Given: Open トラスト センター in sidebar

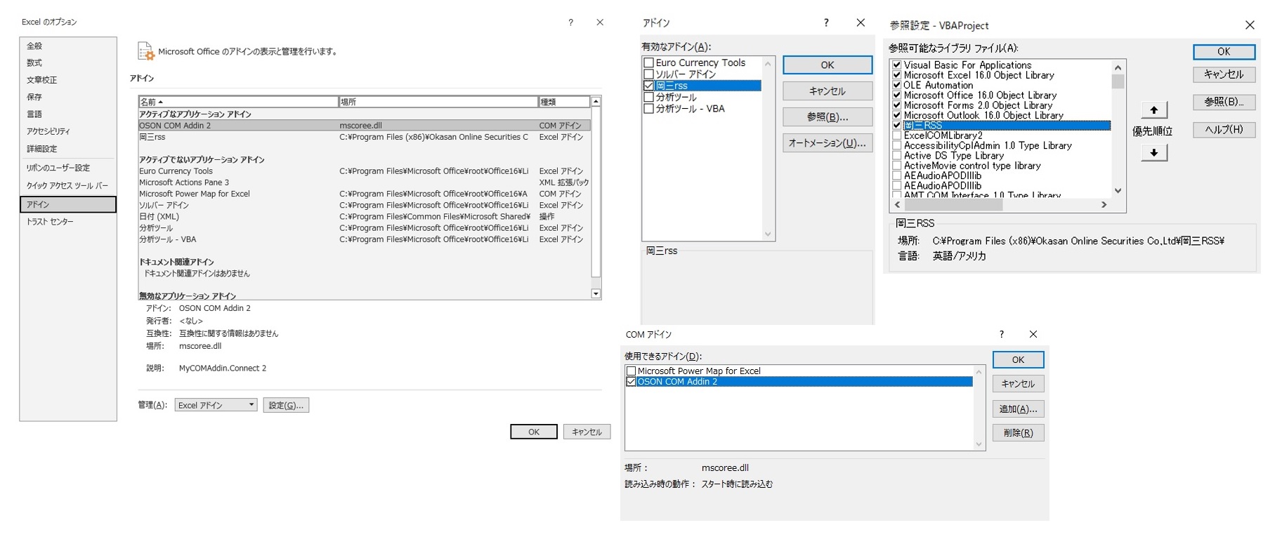Looking at the screenshot, I should pos(50,222).
